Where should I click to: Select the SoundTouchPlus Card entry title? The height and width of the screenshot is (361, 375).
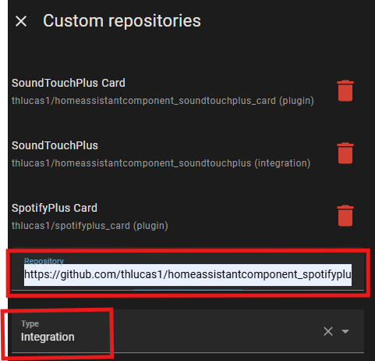point(69,83)
